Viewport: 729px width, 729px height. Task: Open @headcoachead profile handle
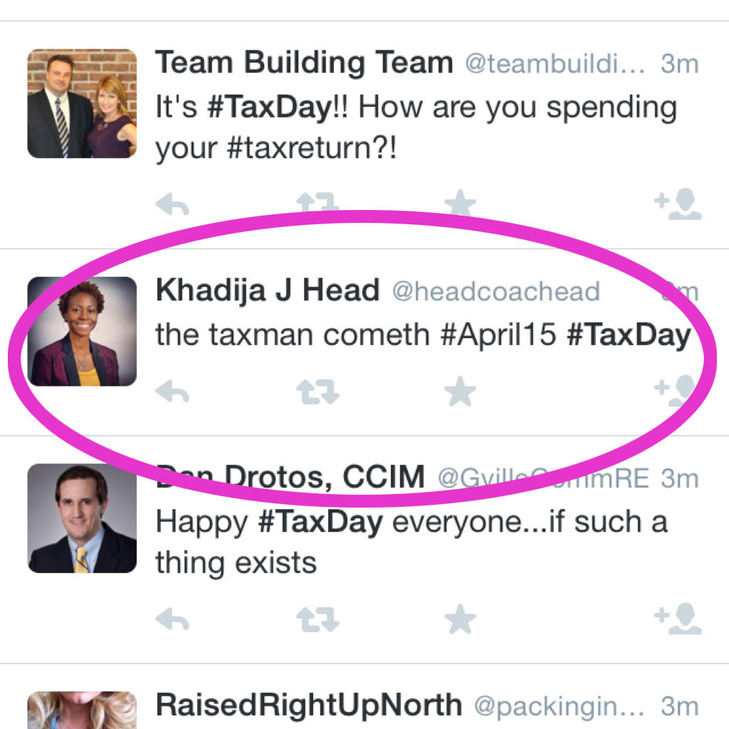click(x=496, y=291)
